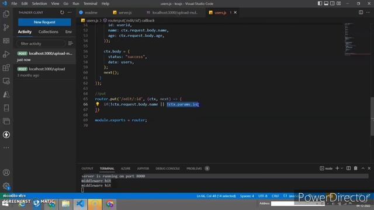Switch to the OUTPUT panel tab
Viewport: 374px width, 210px height.
[87, 169]
